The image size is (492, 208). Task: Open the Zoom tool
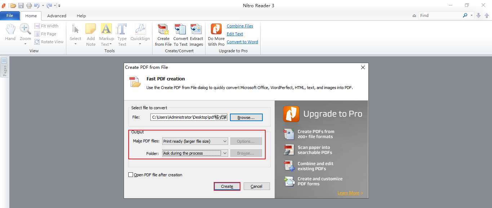pyautogui.click(x=25, y=32)
